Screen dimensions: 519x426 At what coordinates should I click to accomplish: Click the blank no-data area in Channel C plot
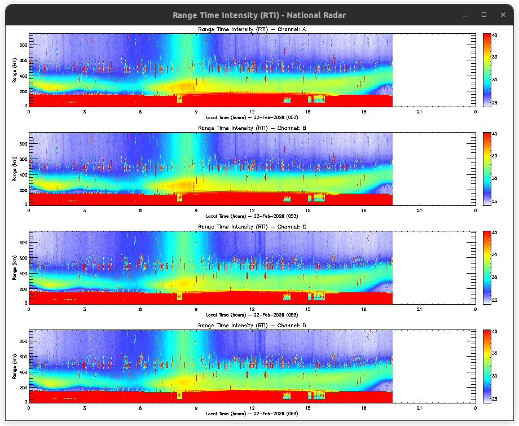[433, 267]
